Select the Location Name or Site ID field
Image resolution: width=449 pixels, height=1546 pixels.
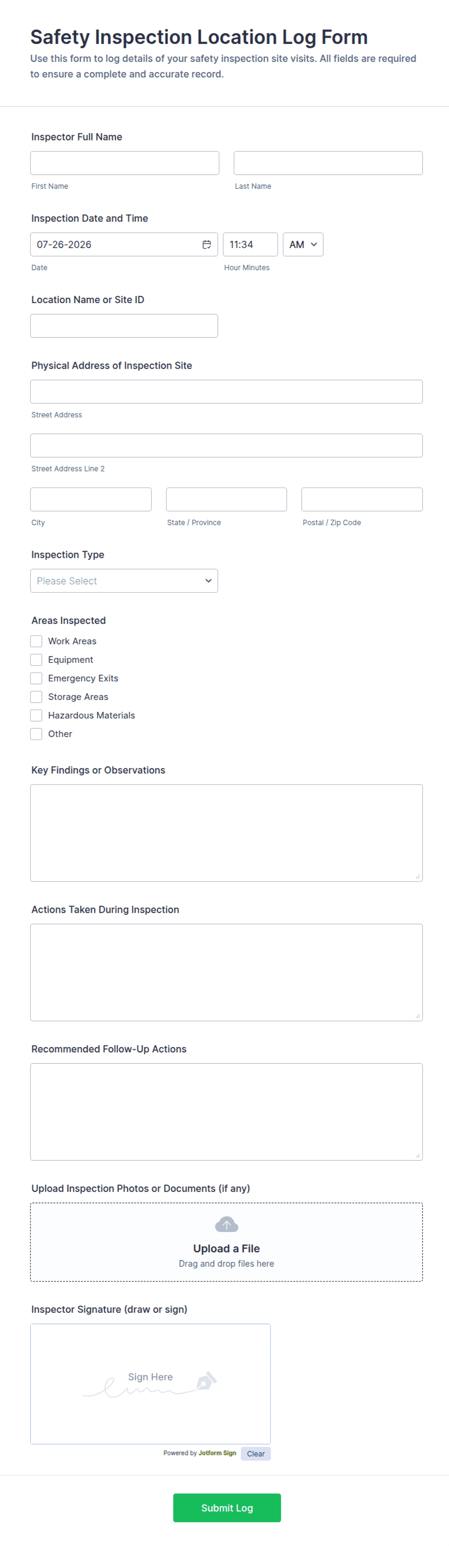click(x=124, y=326)
